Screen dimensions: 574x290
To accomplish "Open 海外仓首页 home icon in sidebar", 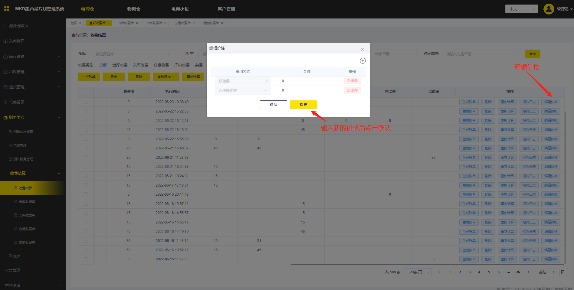I will (5, 26).
